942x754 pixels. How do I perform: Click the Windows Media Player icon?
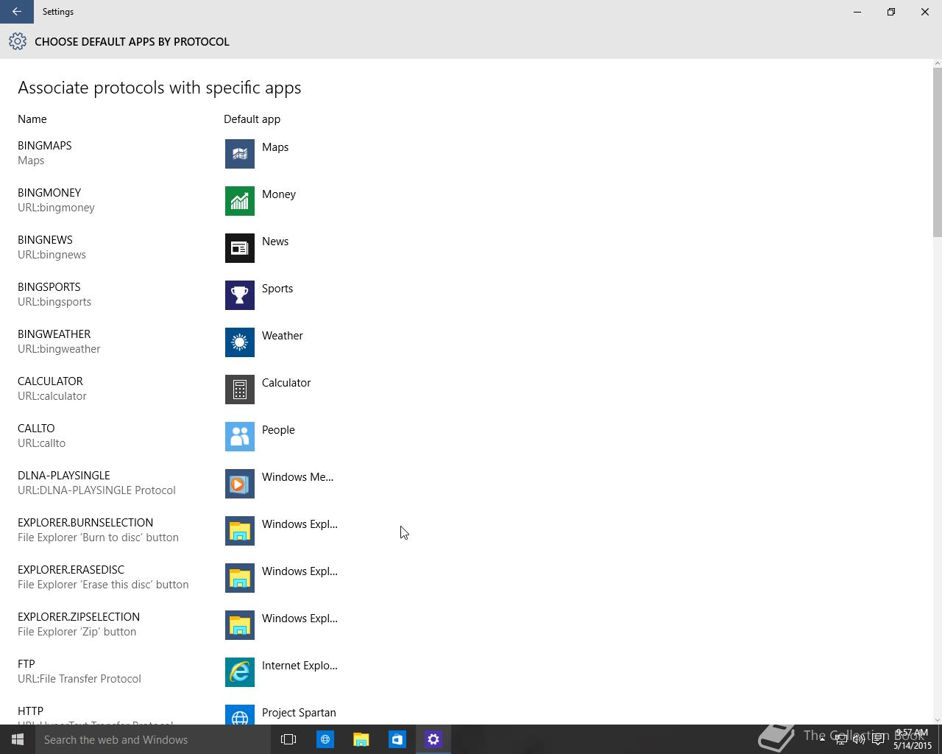pyautogui.click(x=240, y=484)
